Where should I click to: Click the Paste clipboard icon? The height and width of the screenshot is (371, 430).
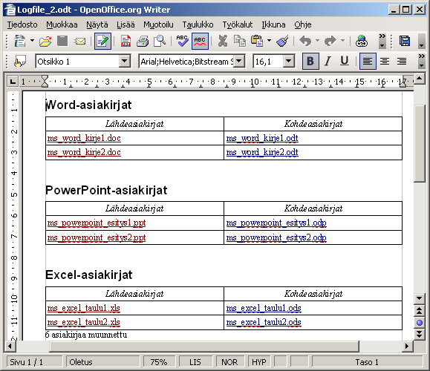click(257, 41)
